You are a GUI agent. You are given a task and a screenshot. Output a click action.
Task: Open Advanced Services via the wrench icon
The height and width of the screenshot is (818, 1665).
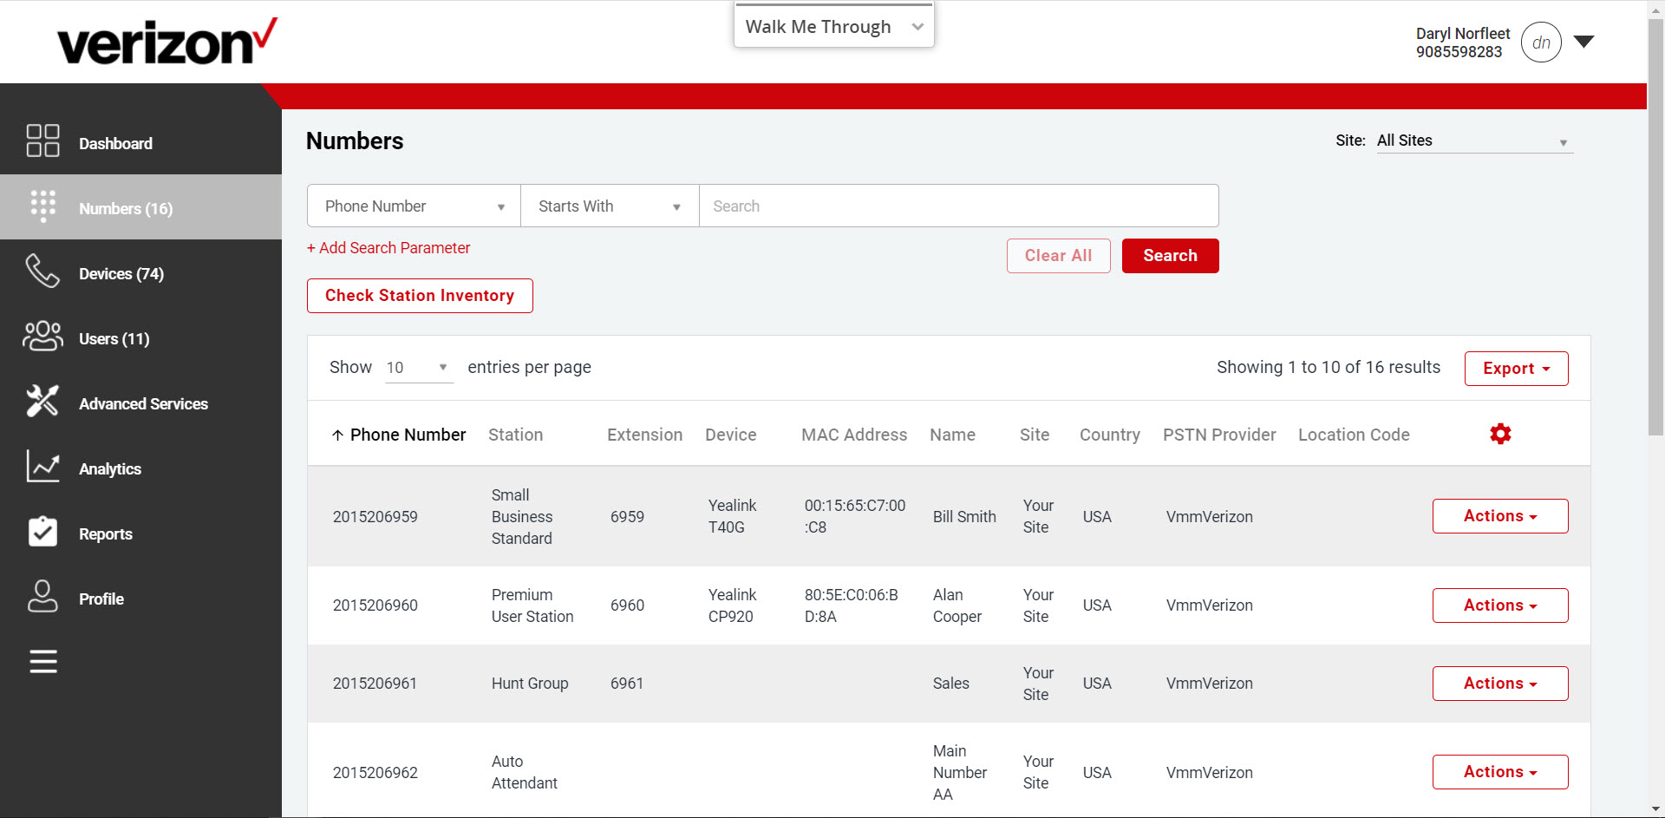point(42,402)
